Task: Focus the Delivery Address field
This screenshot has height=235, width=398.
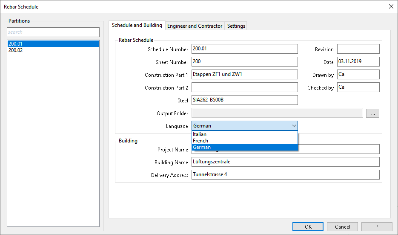Action: [286, 175]
